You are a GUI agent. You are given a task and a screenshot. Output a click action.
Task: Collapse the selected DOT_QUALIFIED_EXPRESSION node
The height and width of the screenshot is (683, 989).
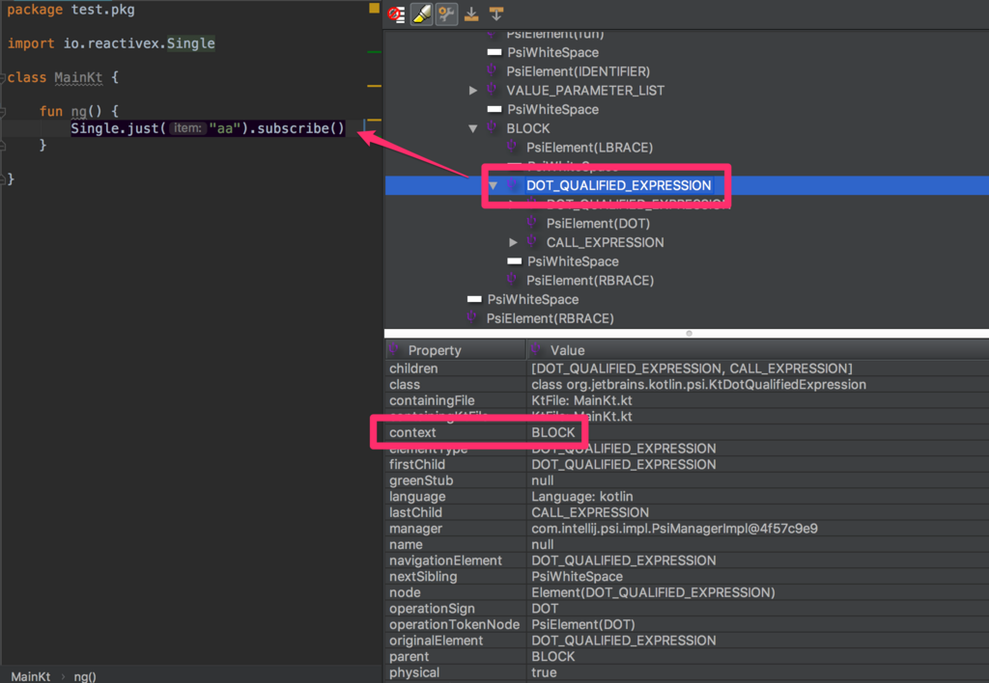494,185
